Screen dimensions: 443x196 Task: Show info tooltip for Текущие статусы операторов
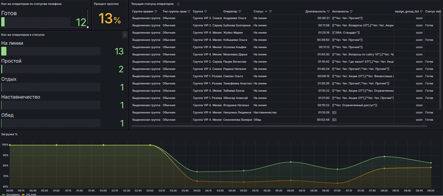178,4
